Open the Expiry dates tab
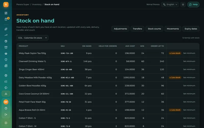Screen dimensions: 204x128 tap(191, 29)
